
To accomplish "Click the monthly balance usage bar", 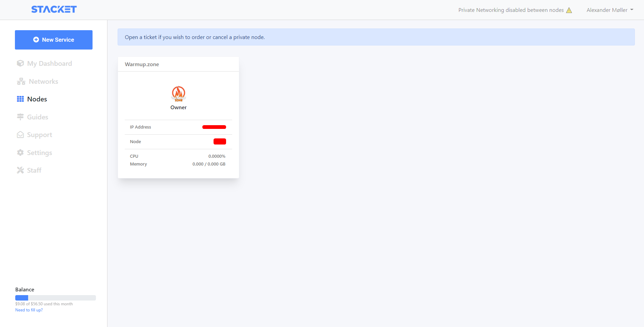I will [x=55, y=298].
